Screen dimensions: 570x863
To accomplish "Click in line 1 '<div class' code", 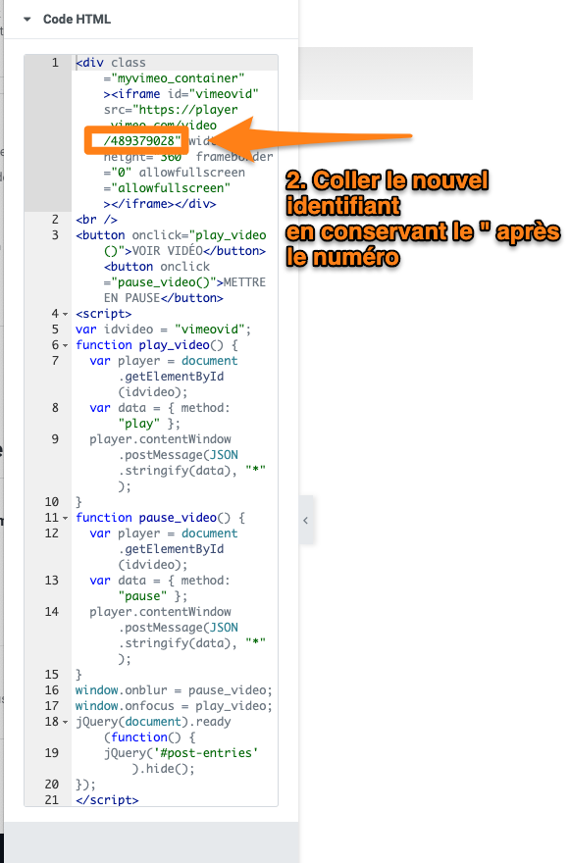I will tap(111, 63).
